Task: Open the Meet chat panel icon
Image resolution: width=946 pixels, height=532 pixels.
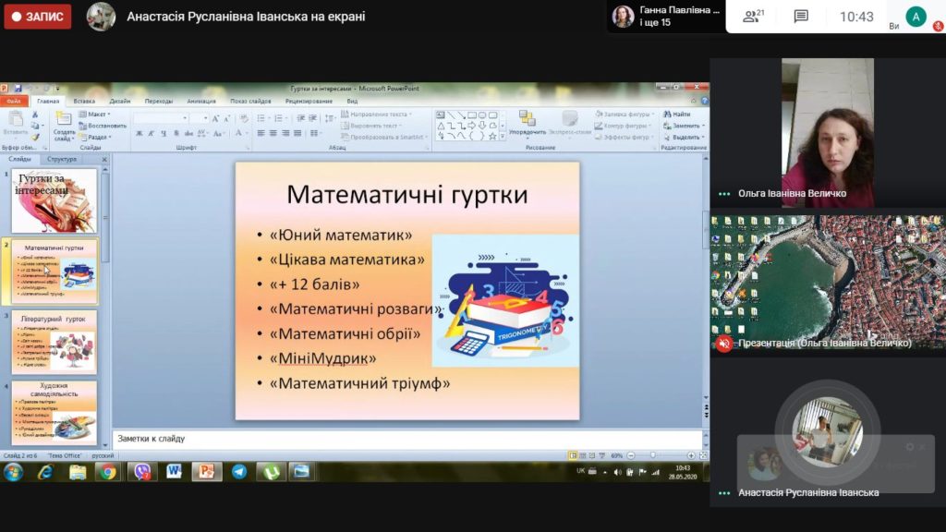Action: (x=801, y=17)
